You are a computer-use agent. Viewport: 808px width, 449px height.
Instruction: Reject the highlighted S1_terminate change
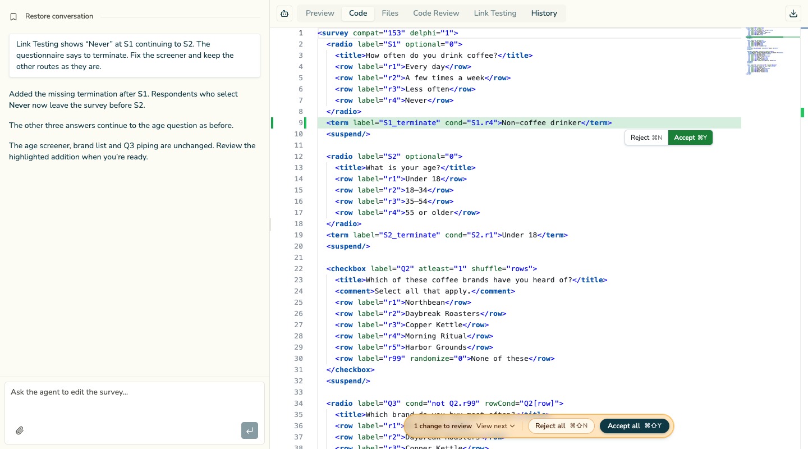tap(646, 138)
